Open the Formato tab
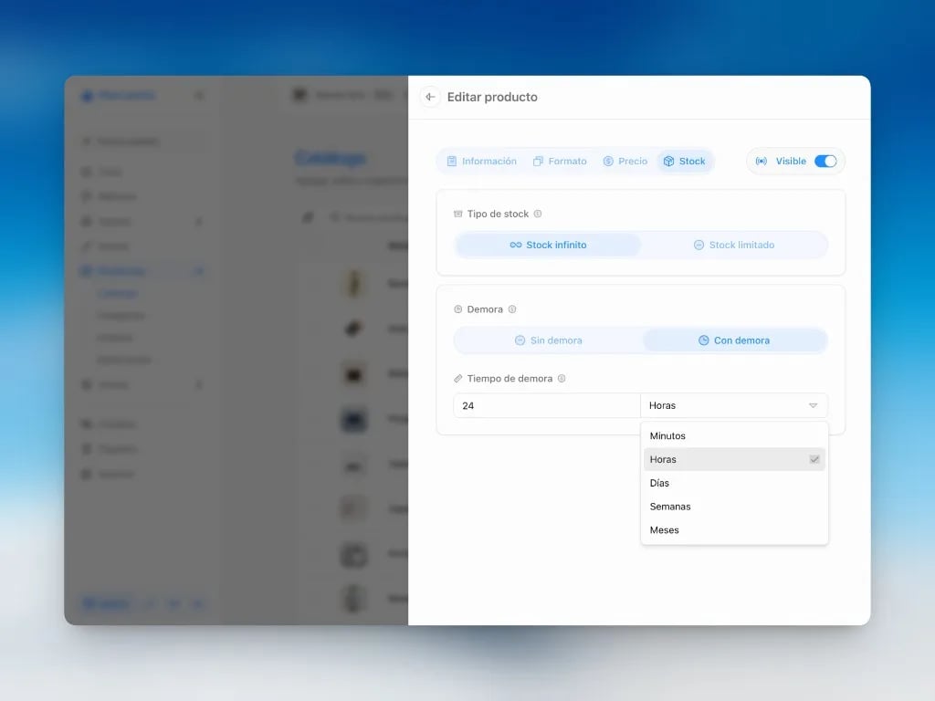Viewport: 935px width, 701px height. coord(560,161)
